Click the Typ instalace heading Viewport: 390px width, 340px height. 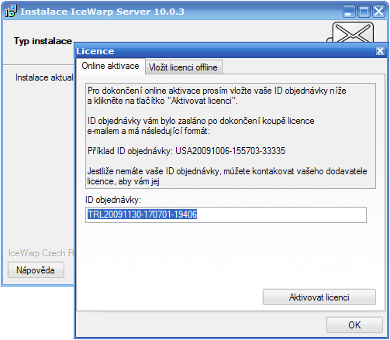pyautogui.click(x=43, y=41)
